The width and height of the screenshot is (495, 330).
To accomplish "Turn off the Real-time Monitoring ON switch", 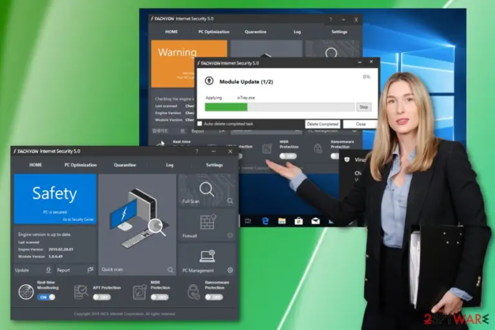I will 46,297.
